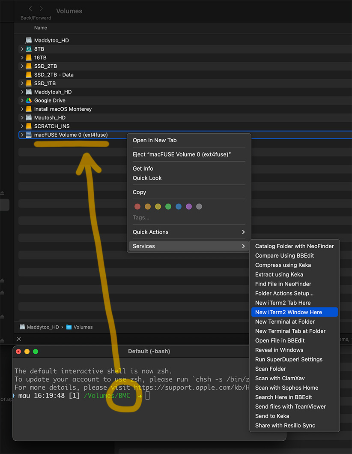Close the bottom panel with X icon
Screen dimensions: 352x454
click(19, 339)
